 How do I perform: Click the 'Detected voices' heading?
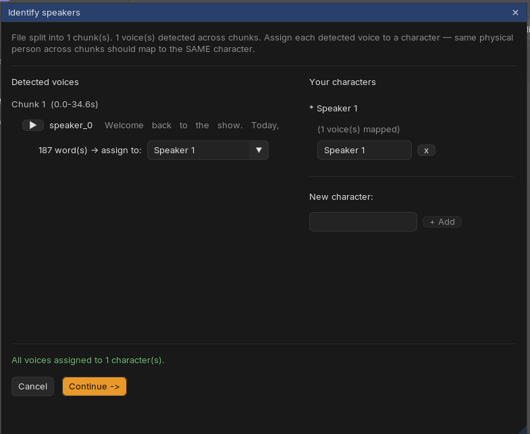click(x=45, y=82)
